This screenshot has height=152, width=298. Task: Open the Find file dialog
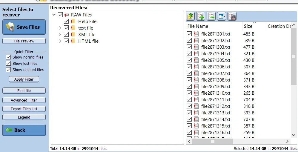[x=24, y=90]
